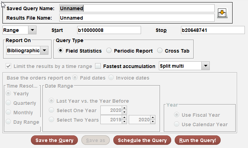Open the Split multi dropdown
Viewport: 248px width, 148px height.
tap(206, 66)
